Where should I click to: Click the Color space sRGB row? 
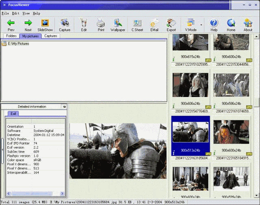[35, 160]
